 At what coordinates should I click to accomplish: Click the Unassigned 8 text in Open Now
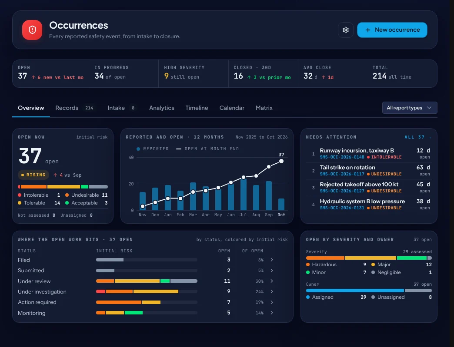(x=77, y=215)
